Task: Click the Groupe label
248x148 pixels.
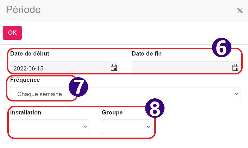Action: [x=112, y=112]
